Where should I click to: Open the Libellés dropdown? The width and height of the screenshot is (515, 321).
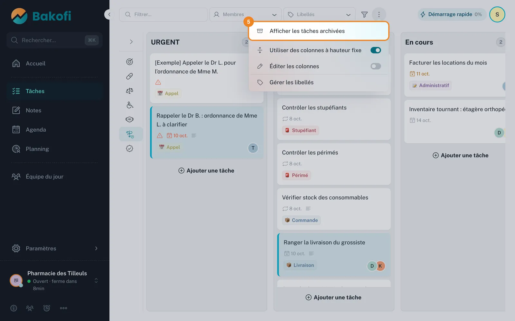pos(319,14)
